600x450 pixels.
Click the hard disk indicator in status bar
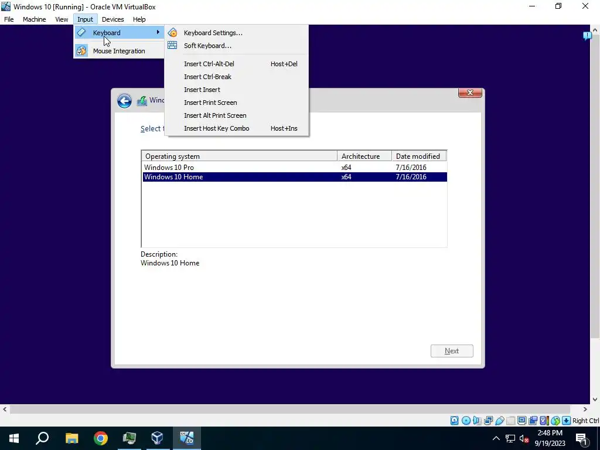[x=454, y=421]
